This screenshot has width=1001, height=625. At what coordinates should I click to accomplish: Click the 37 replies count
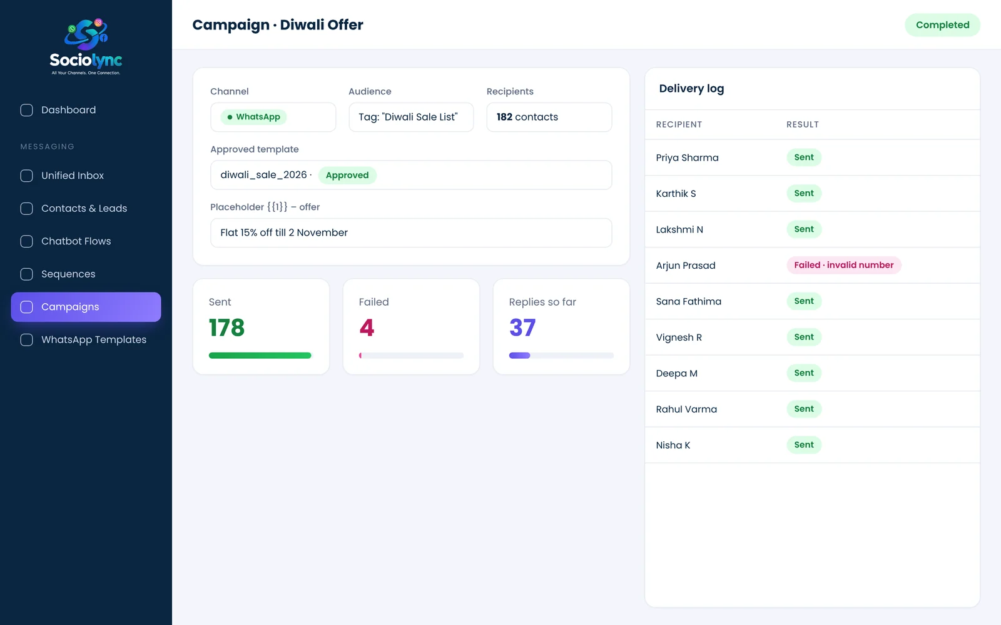tap(522, 327)
